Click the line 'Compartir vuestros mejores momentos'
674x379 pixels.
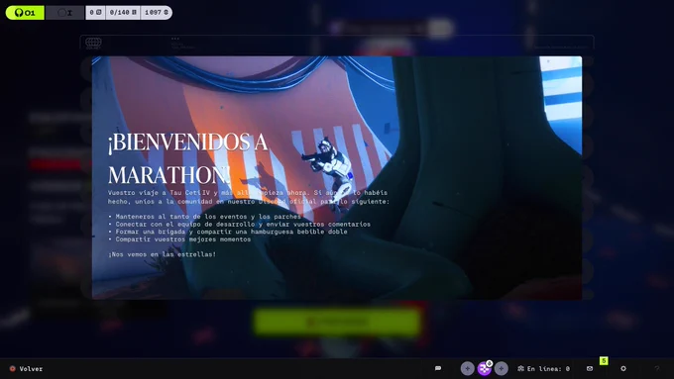(182, 239)
